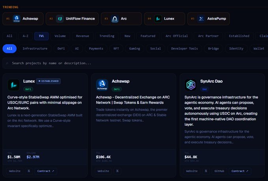Open UnitFlow Finance logo in trending bar
This screenshot has width=268, height=181.
coord(60,18)
